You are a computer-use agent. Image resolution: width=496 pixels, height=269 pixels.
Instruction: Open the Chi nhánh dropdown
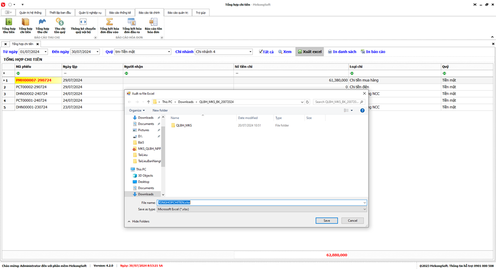[x=250, y=52]
